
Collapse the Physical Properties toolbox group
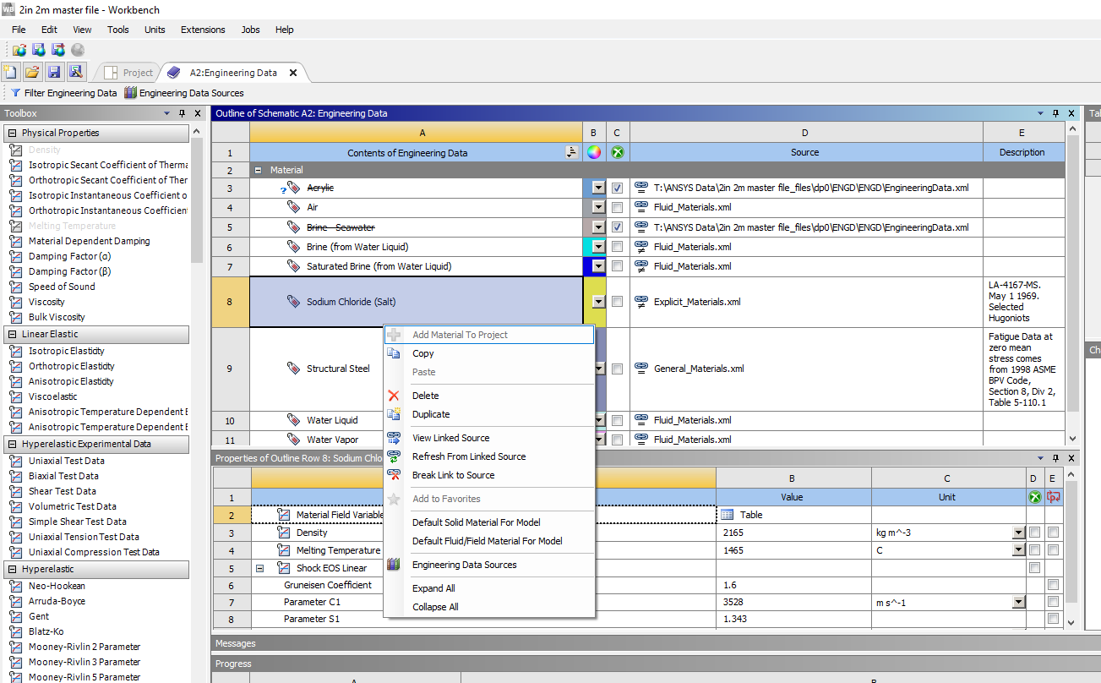coord(12,134)
